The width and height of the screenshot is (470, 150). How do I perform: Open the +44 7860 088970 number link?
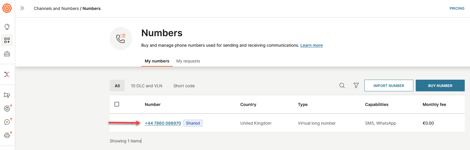pos(163,123)
